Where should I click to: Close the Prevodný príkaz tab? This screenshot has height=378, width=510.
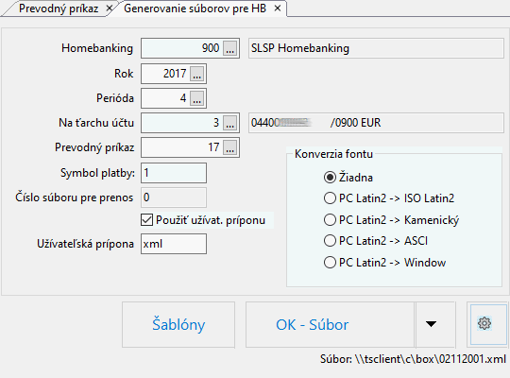(110, 9)
